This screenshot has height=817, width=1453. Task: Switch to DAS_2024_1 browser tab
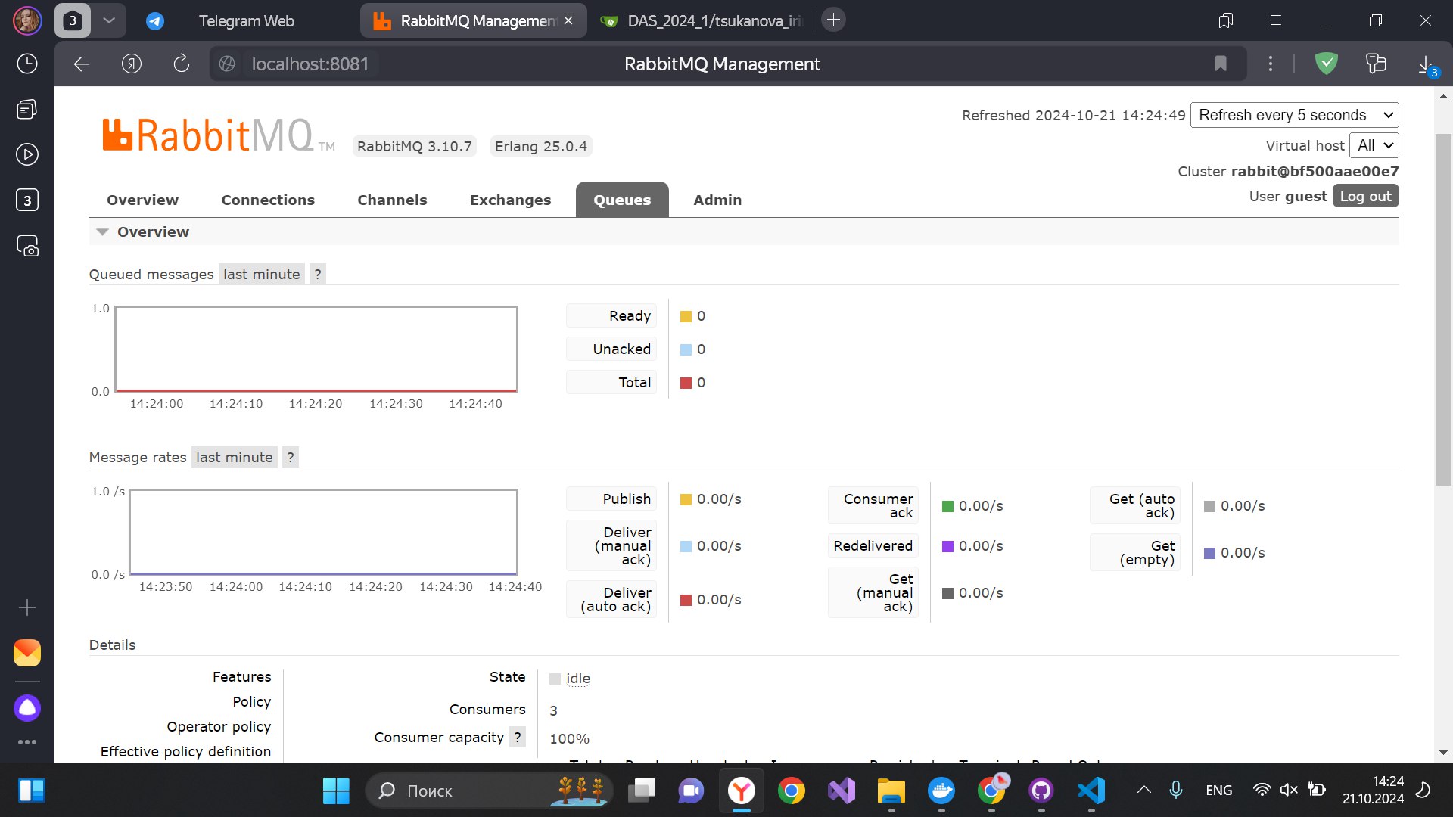(x=702, y=21)
